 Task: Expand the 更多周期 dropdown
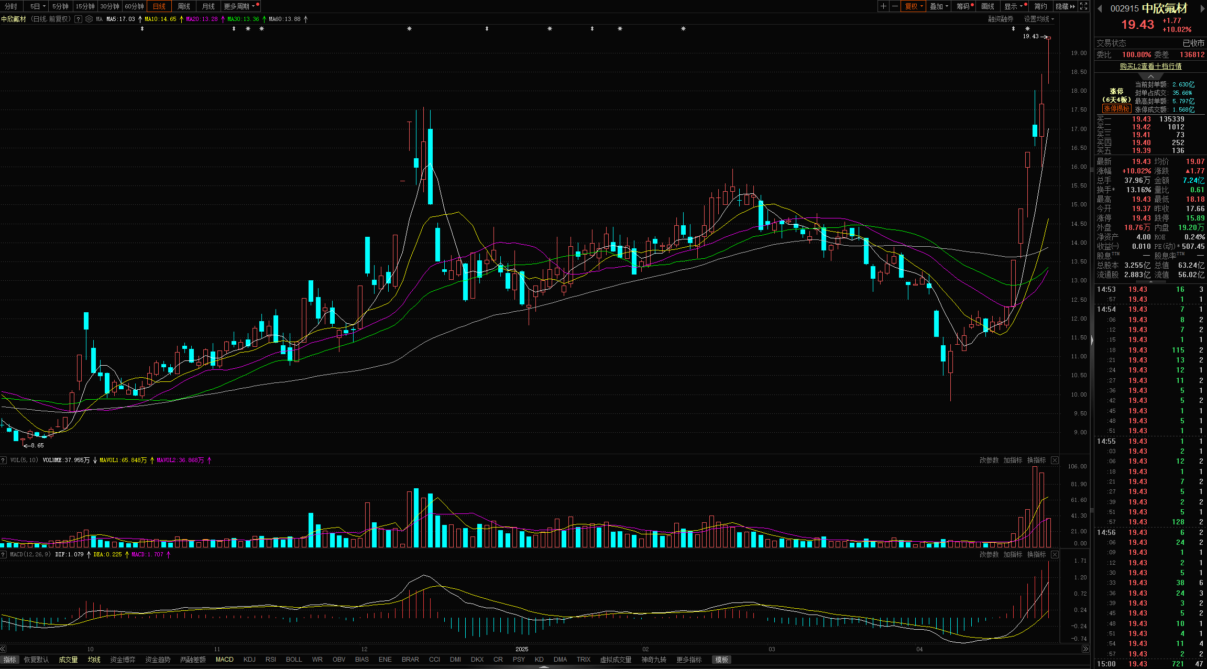coord(239,6)
